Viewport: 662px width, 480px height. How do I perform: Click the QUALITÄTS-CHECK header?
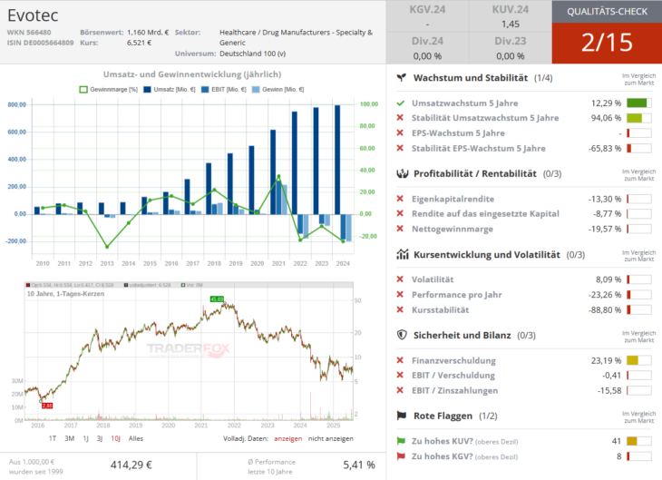pyautogui.click(x=607, y=12)
